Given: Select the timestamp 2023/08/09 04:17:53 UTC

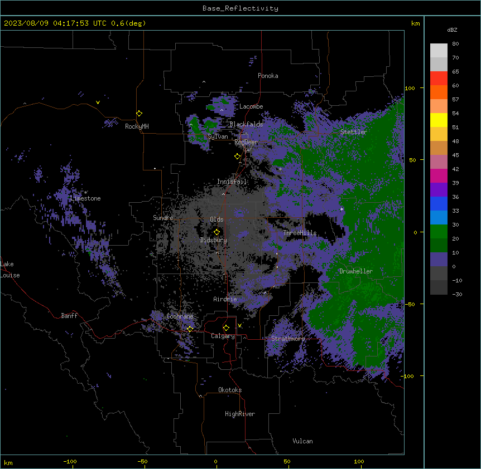Looking at the screenshot, I should click(55, 23).
